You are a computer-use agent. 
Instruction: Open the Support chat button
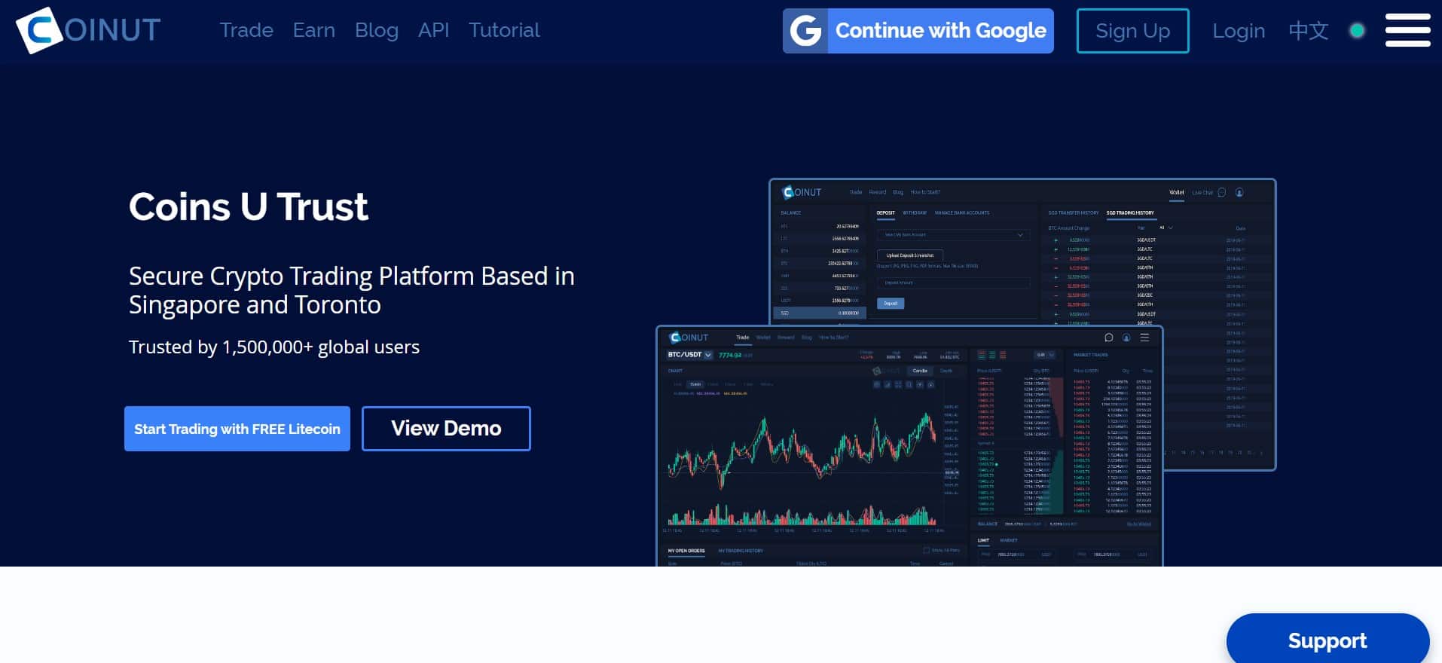(1327, 640)
